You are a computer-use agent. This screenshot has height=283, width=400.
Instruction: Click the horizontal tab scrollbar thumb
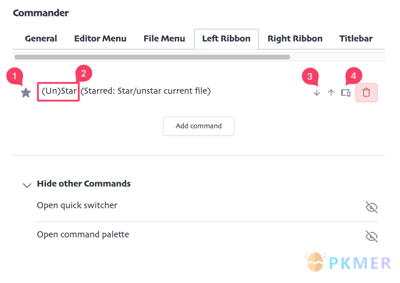point(152,57)
